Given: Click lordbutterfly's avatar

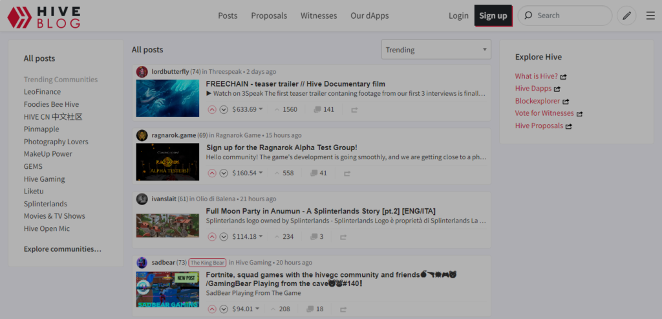Looking at the screenshot, I should click(142, 72).
